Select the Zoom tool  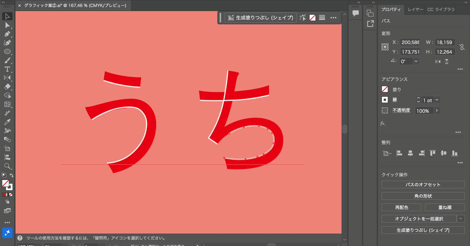pos(7,166)
